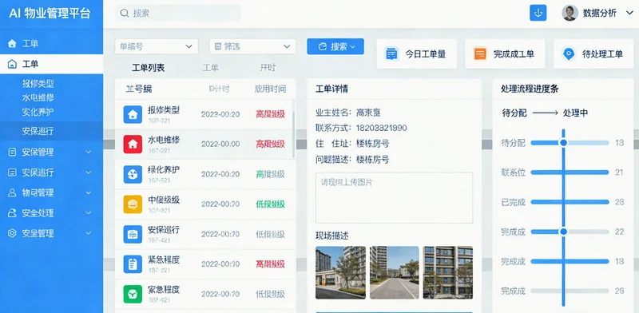Image resolution: width=639 pixels, height=313 pixels.
Task: Expand the 数据分析 user menu chevron
Action: tap(629, 13)
